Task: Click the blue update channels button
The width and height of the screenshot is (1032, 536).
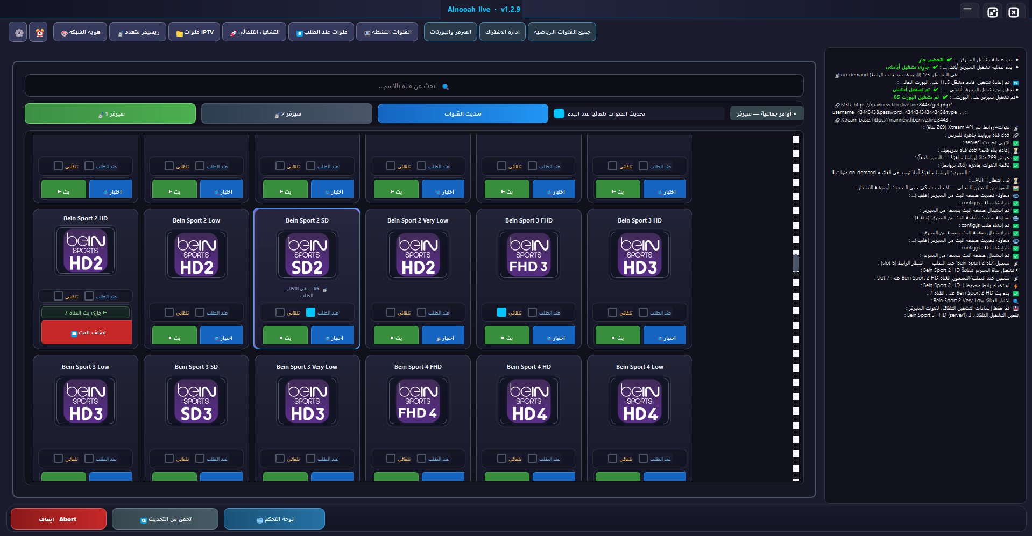Action: [463, 114]
